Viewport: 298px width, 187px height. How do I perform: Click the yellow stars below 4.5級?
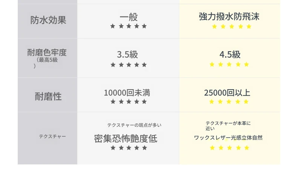point(229,64)
